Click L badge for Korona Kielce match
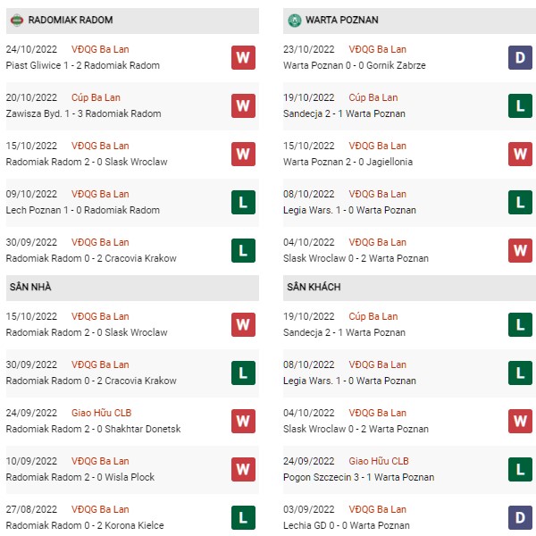Image resolution: width=536 pixels, height=536 pixels. [x=242, y=517]
